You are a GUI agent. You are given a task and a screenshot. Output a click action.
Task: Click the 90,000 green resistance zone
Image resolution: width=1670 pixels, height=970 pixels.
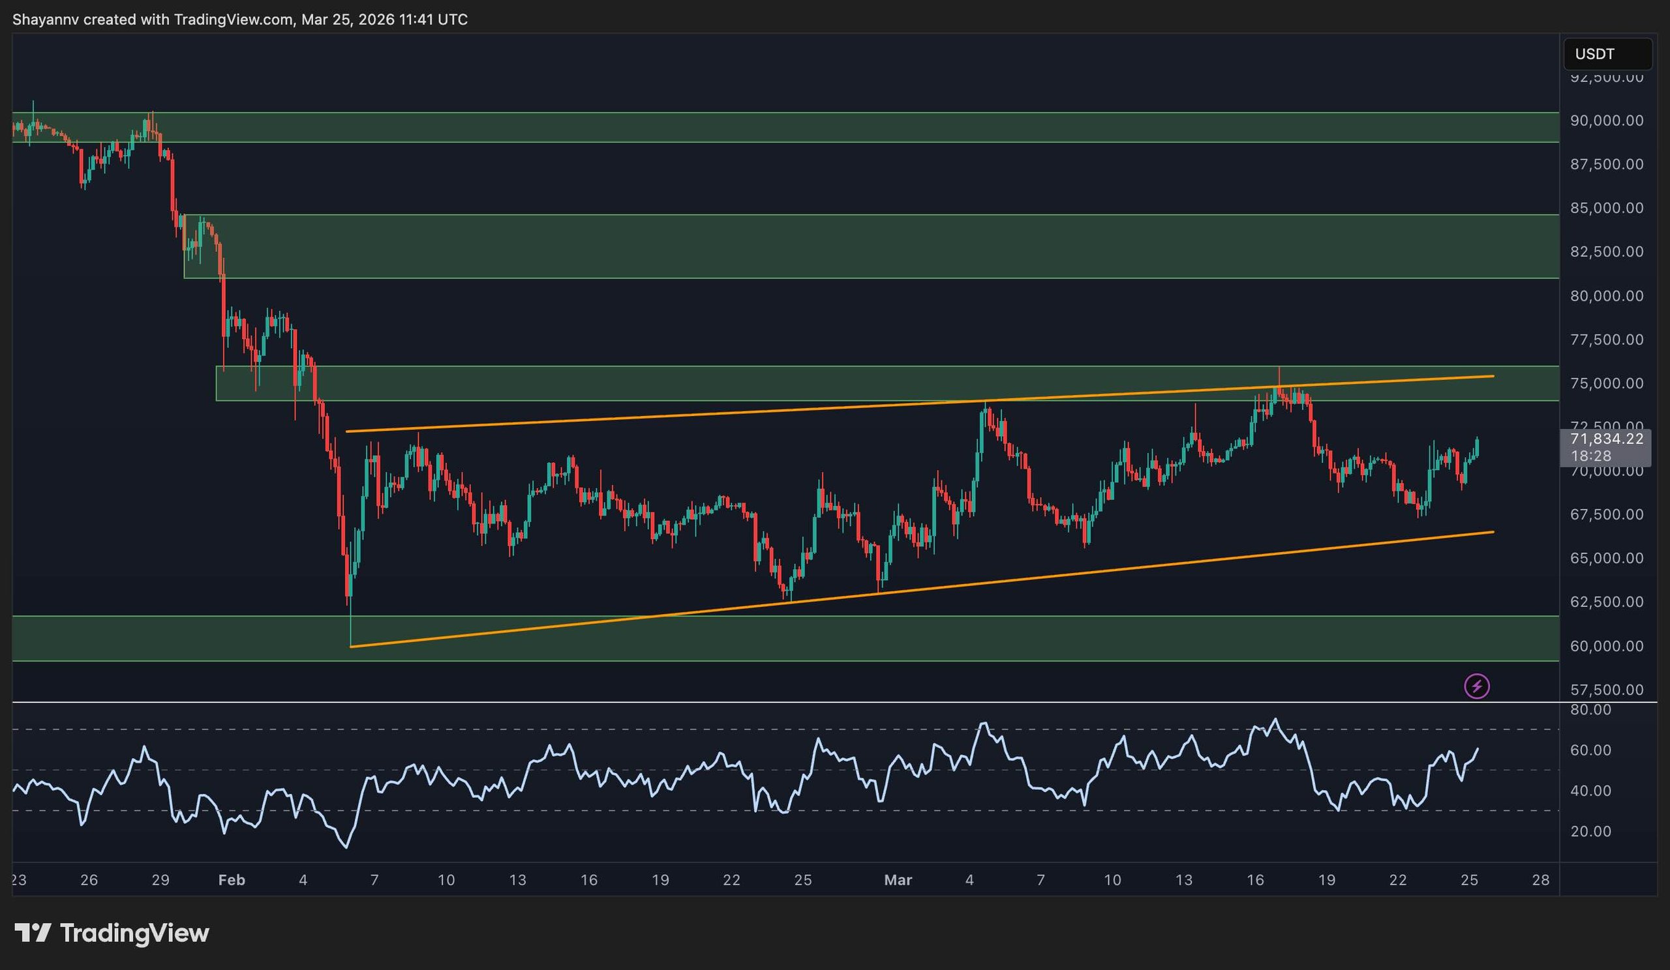pos(795,127)
